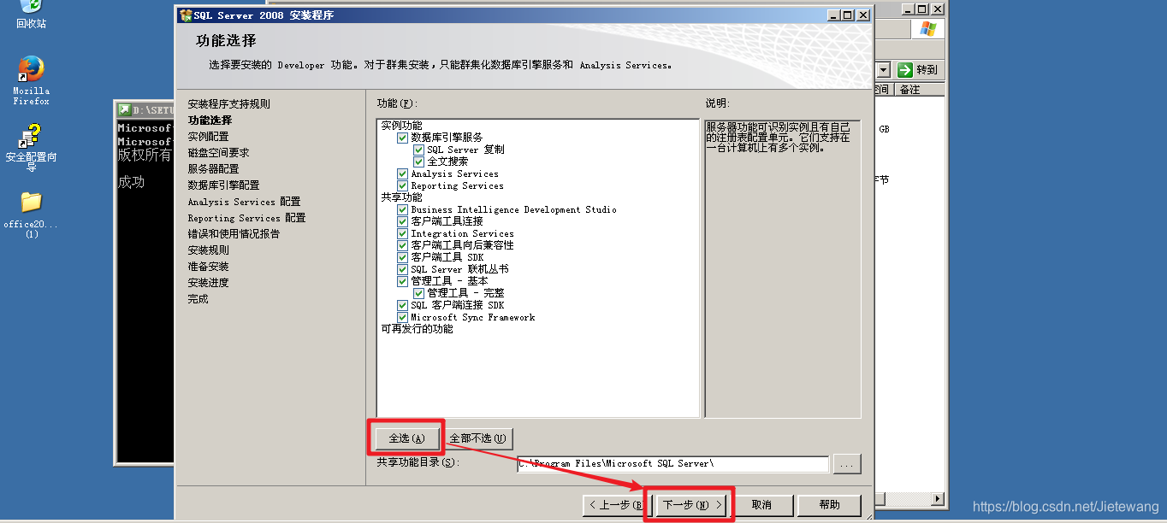This screenshot has height=523, width=1167.
Task: Uncheck the Analysis Services checkbox
Action: (402, 173)
